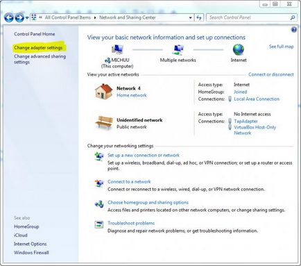Open VirtualBox Host-Only Network connection

[255, 130]
